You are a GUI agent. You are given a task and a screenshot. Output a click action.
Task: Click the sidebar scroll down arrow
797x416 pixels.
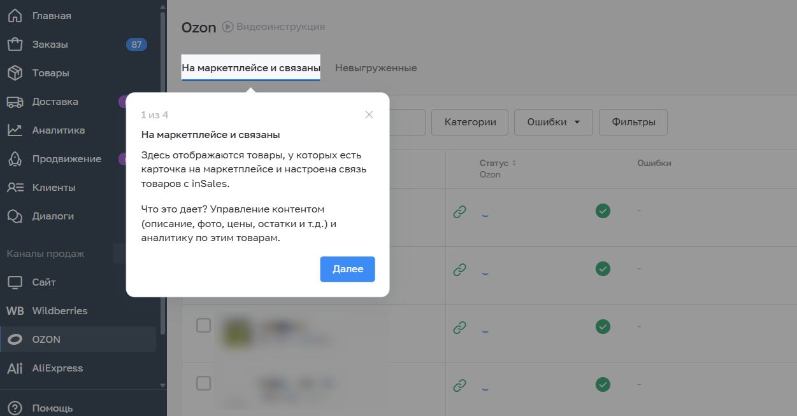[162, 385]
